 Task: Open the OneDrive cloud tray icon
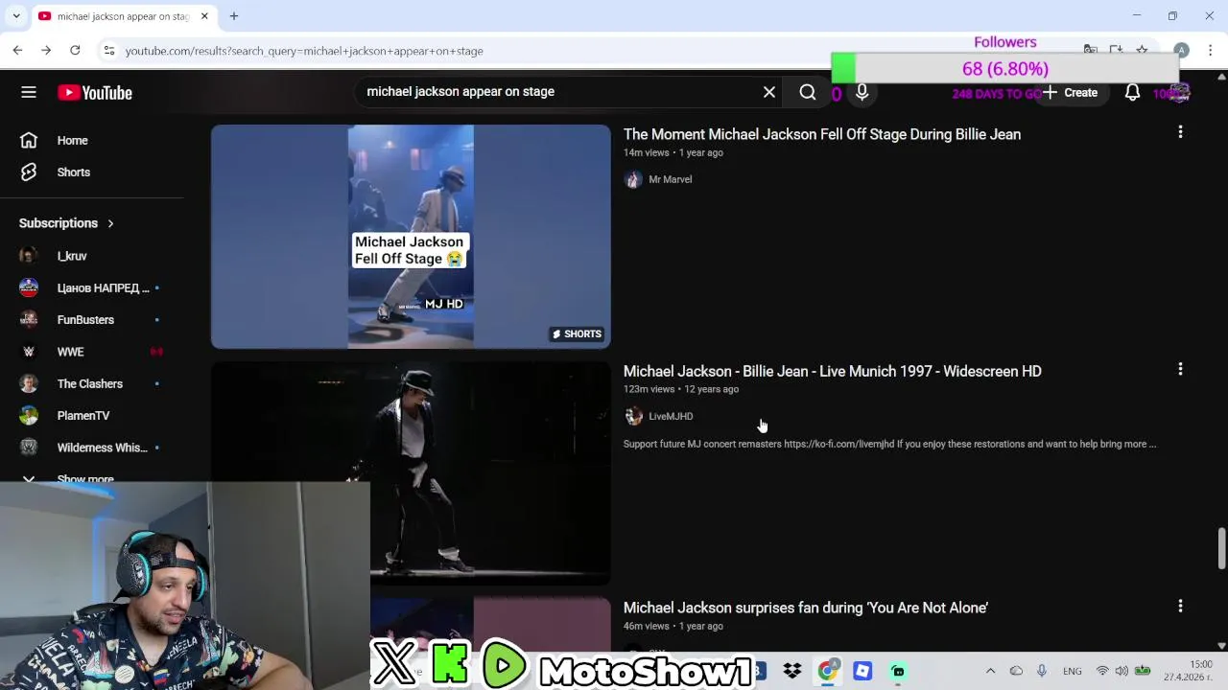(1016, 671)
